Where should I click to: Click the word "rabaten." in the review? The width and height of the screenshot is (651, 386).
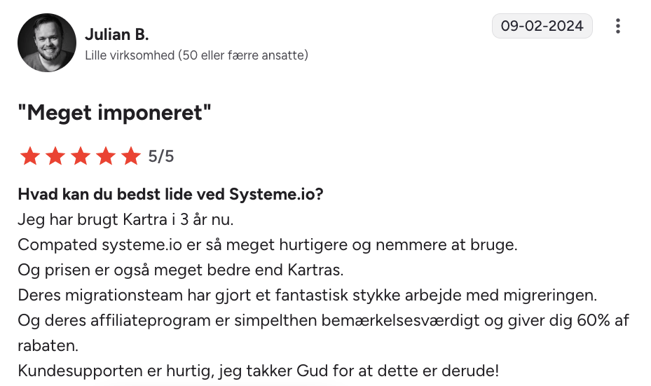coord(46,345)
